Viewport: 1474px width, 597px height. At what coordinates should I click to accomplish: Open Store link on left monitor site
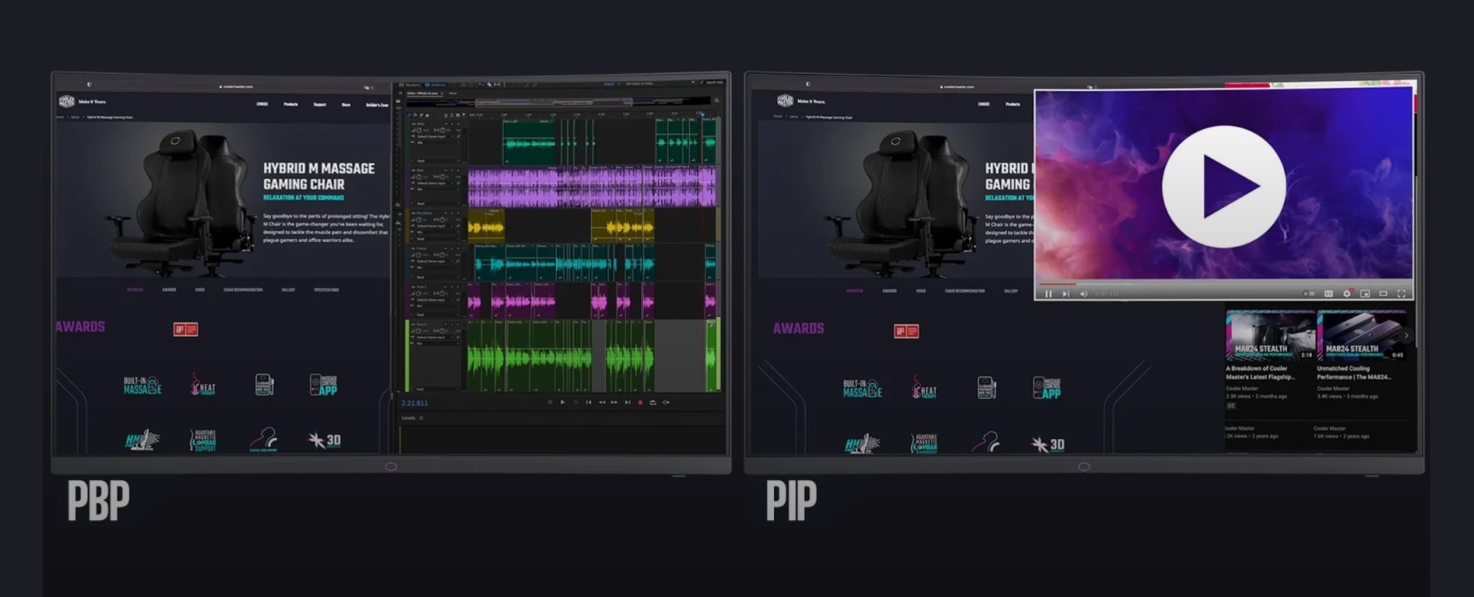(346, 104)
